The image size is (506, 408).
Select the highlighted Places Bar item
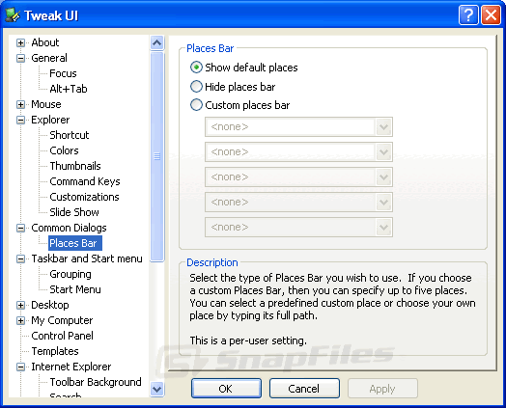pyautogui.click(x=75, y=243)
